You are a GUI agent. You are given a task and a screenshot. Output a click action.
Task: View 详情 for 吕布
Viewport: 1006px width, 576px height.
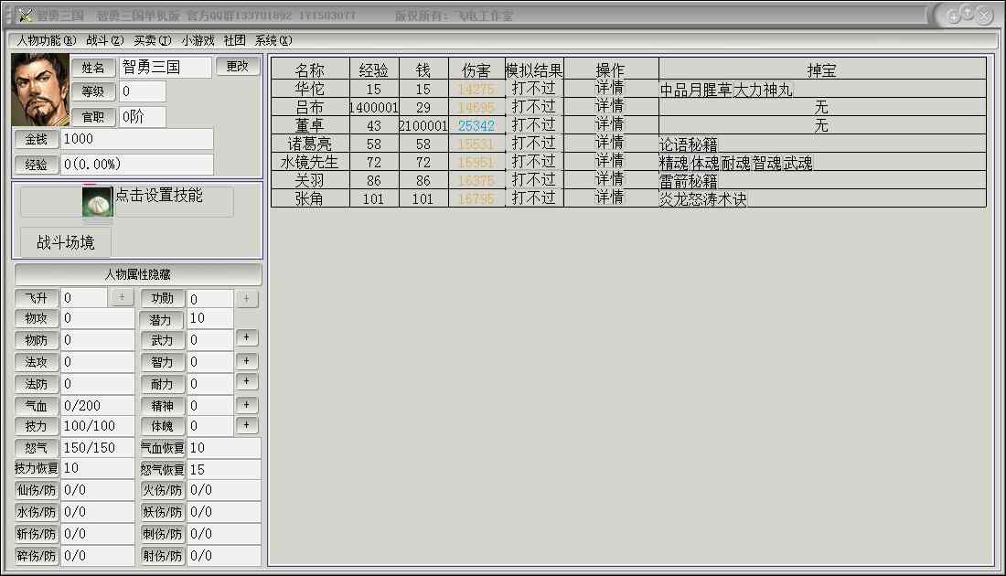tap(610, 107)
